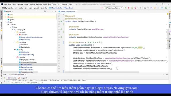Click the Build project hammer icon

pos(102,8)
